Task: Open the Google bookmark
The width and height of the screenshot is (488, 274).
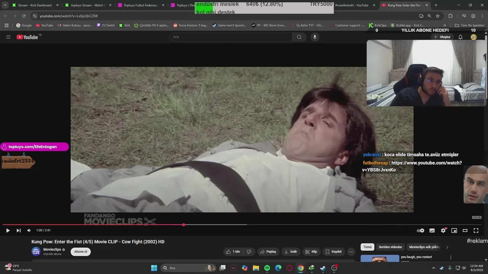Action: [x=24, y=25]
